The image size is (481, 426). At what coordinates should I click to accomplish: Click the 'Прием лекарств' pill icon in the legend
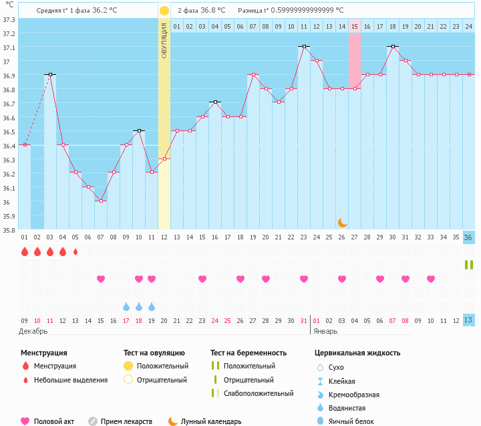point(94,421)
